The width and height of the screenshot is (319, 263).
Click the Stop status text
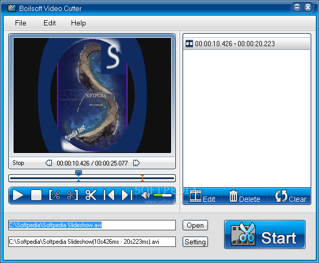click(x=18, y=163)
